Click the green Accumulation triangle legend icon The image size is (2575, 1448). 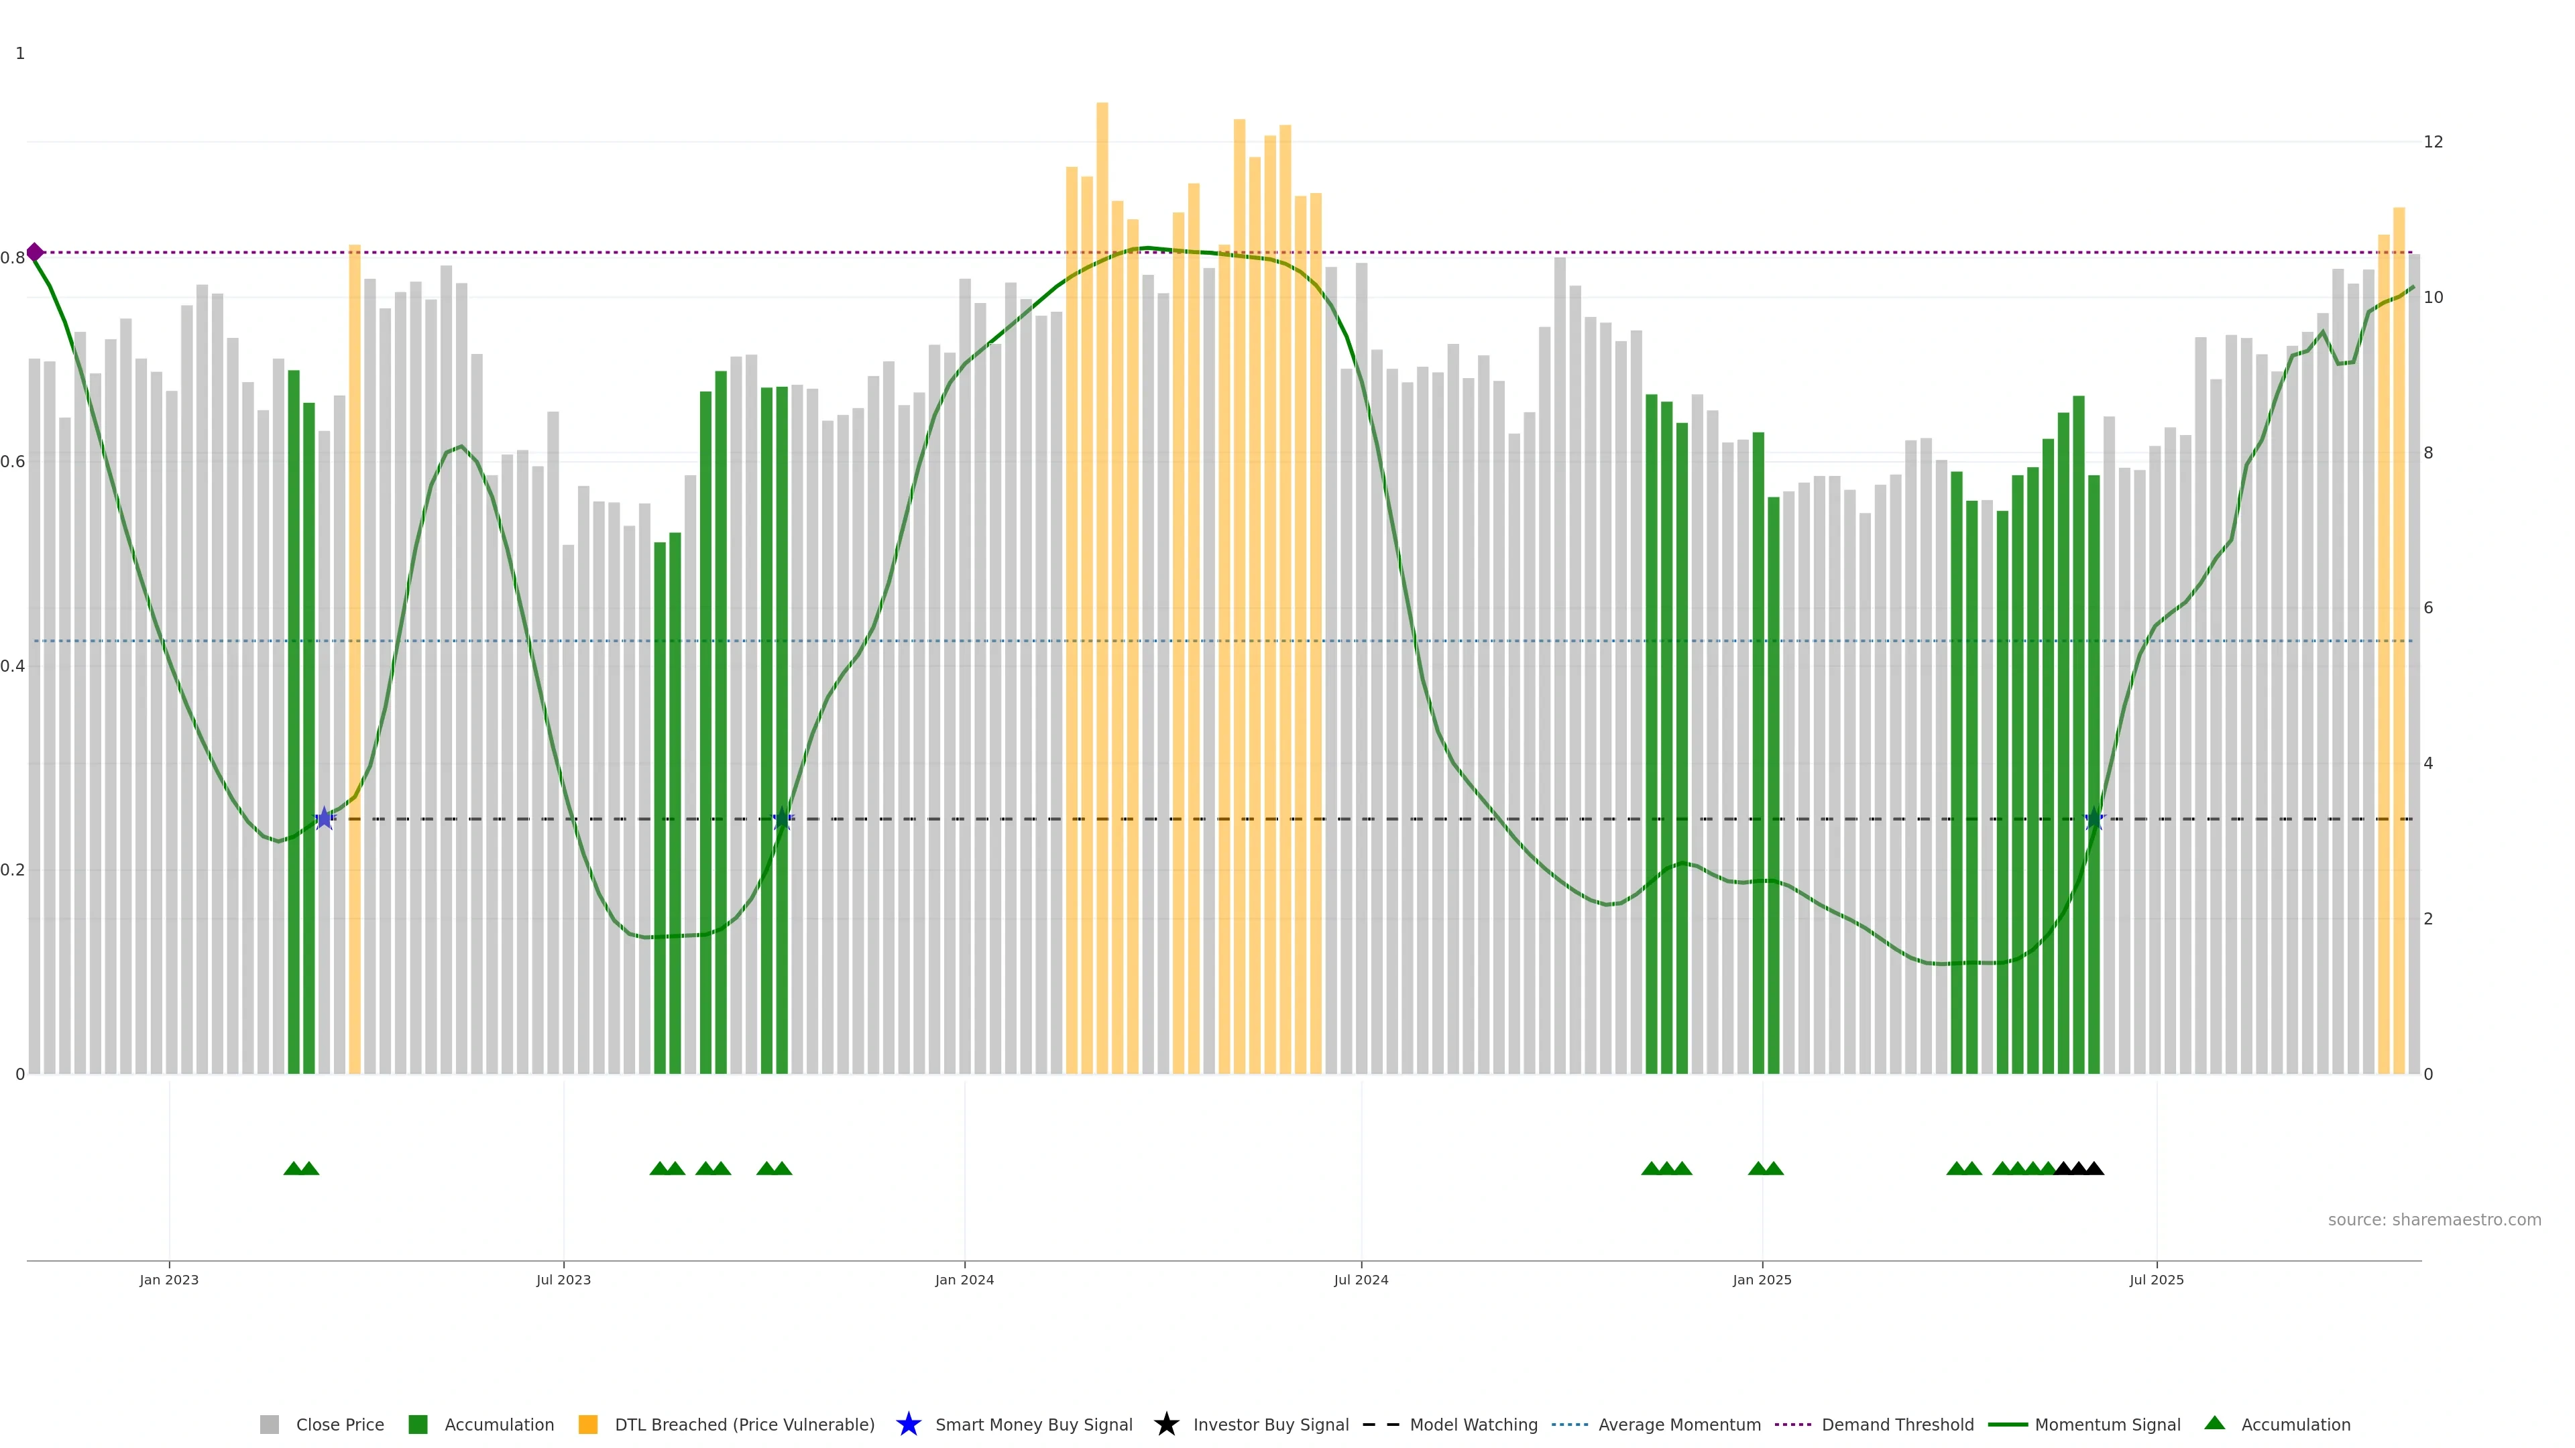click(2214, 1423)
